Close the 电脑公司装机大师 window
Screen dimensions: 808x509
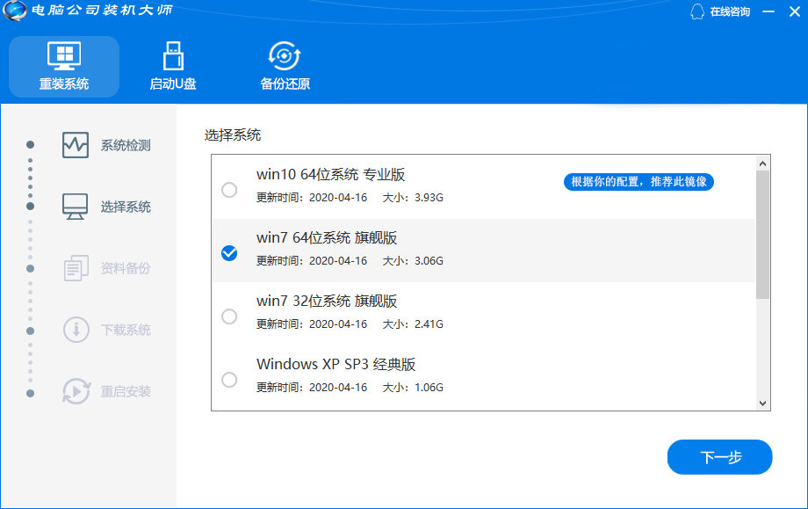click(795, 11)
